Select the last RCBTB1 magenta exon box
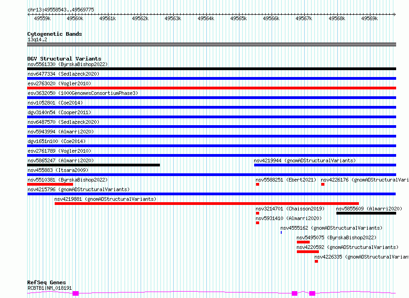 (312, 293)
